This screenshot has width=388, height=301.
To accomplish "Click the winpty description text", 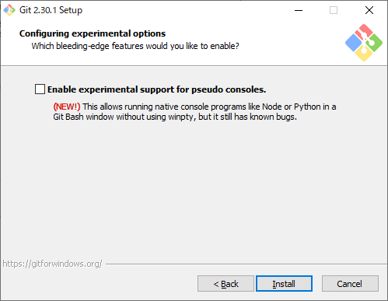I will coord(194,112).
